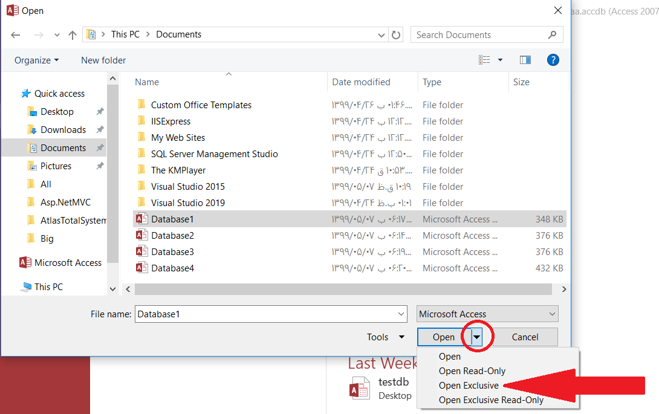This screenshot has height=414, width=659.
Task: Sort files by Name column
Action: [147, 82]
